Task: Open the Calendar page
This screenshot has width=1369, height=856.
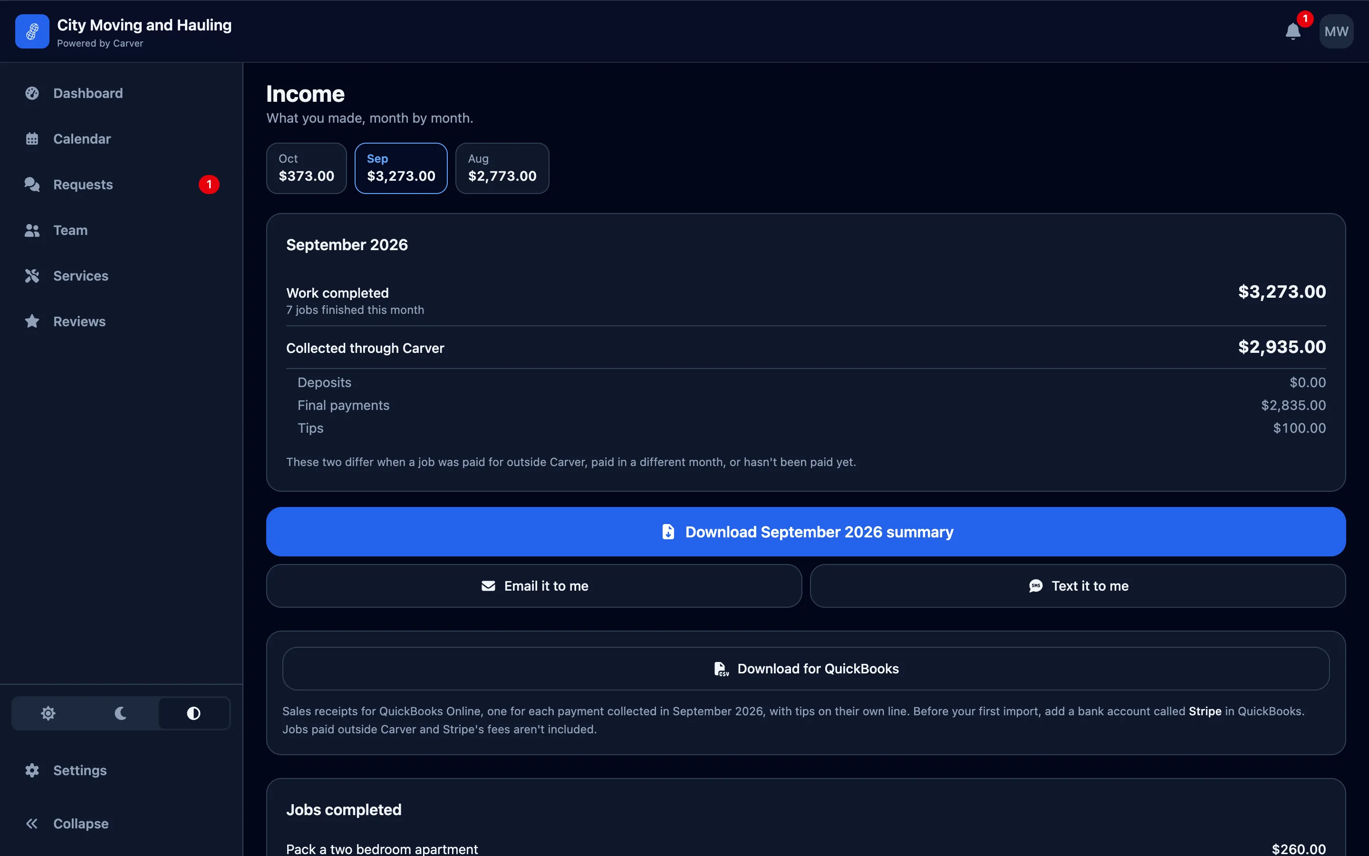Action: point(121,139)
